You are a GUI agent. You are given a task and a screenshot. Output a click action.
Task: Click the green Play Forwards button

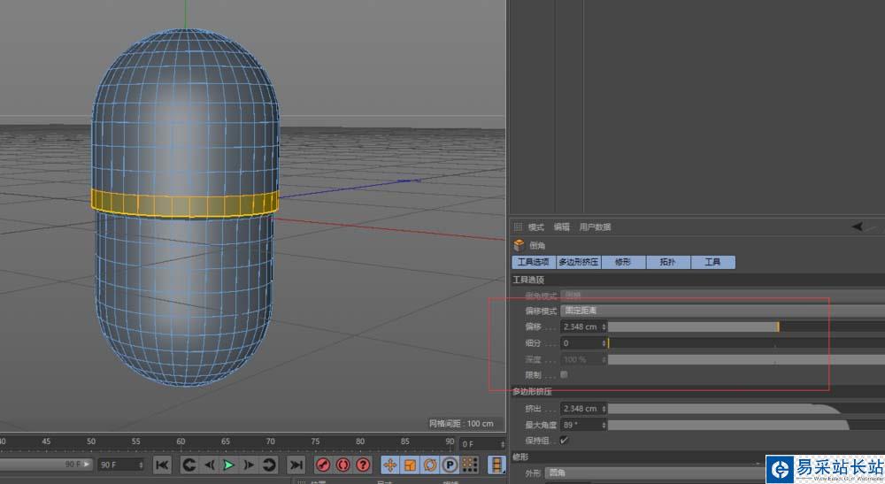coord(229,465)
